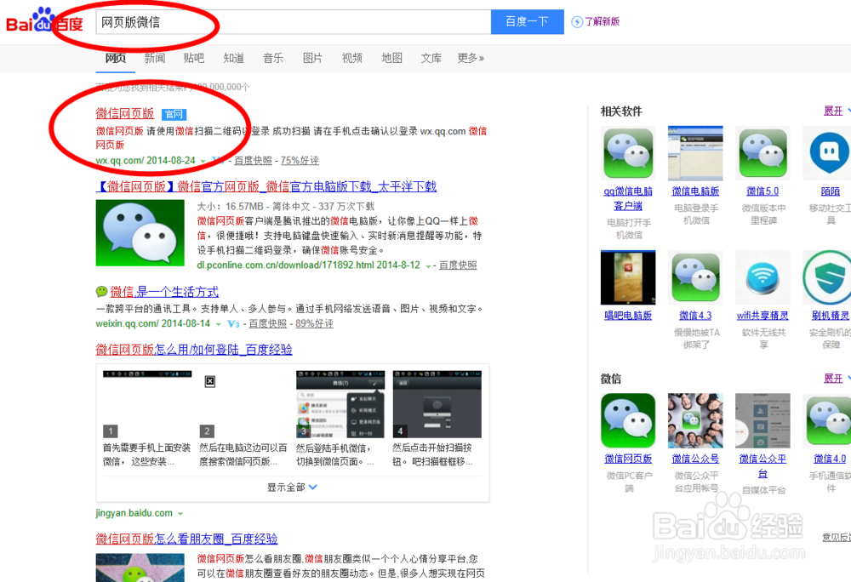Image resolution: width=851 pixels, height=582 pixels.
Task: Open the wifi共享精灵 icon
Action: click(x=762, y=277)
